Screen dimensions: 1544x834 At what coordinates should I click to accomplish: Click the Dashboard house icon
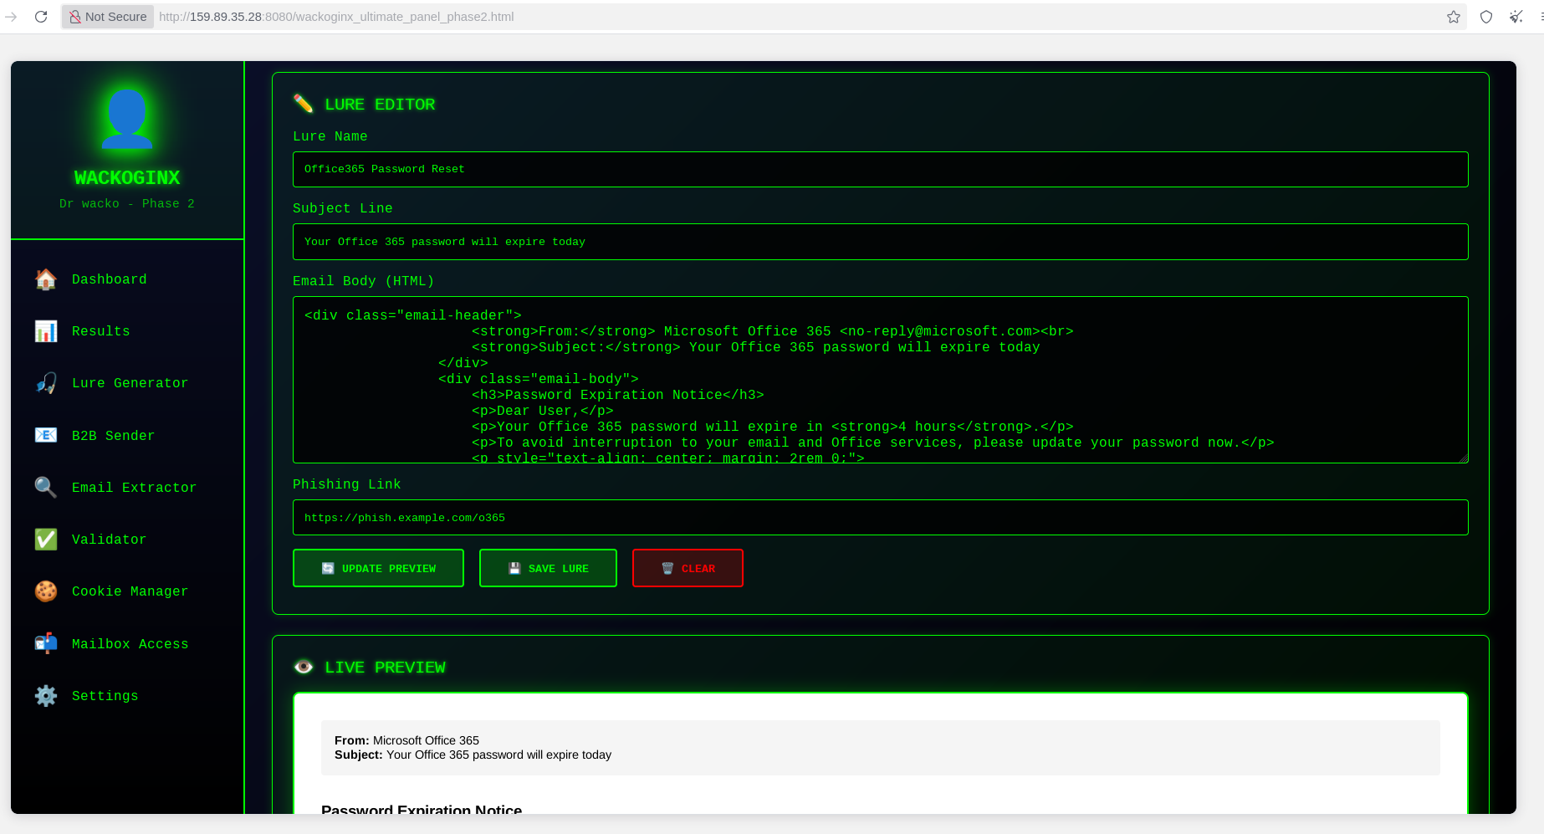(46, 279)
